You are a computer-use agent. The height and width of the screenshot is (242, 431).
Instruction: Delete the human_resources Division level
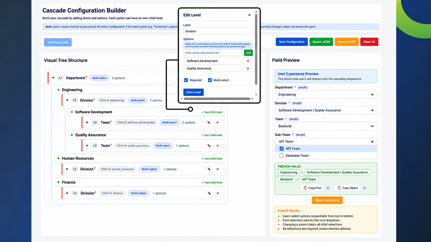point(218,169)
